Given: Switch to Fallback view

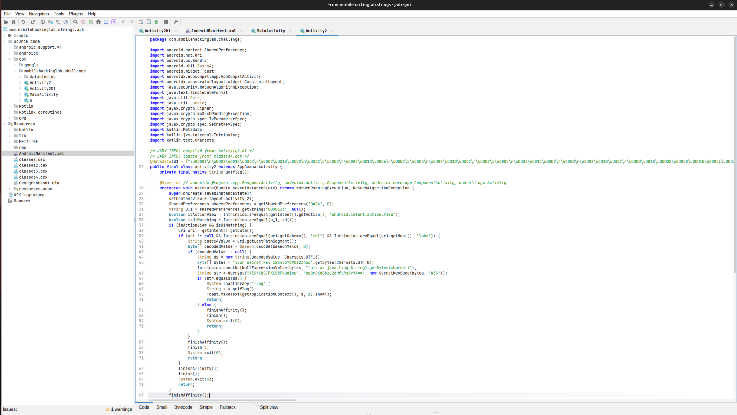Looking at the screenshot, I should [x=227, y=407].
